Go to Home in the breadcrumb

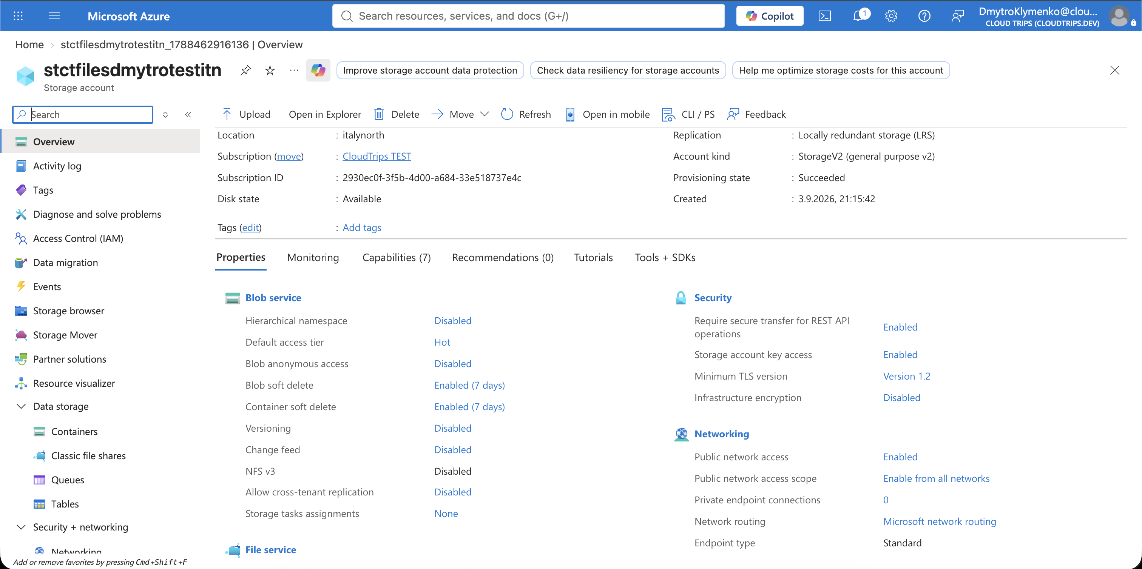click(29, 44)
